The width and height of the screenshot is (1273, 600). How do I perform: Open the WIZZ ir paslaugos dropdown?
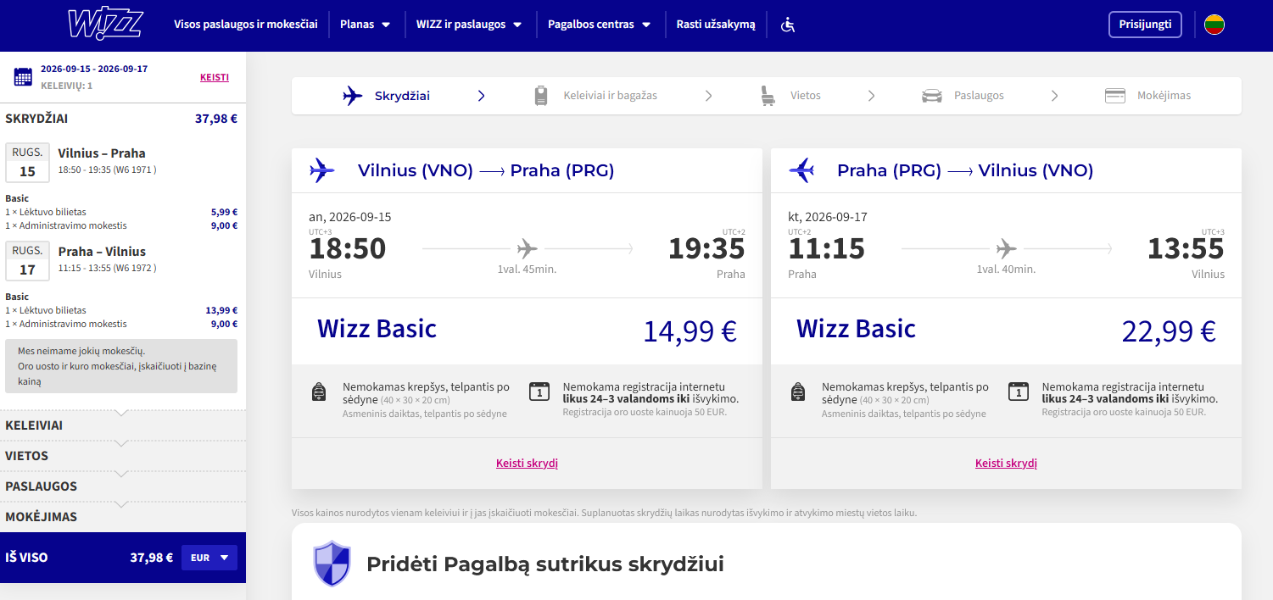pyautogui.click(x=469, y=25)
